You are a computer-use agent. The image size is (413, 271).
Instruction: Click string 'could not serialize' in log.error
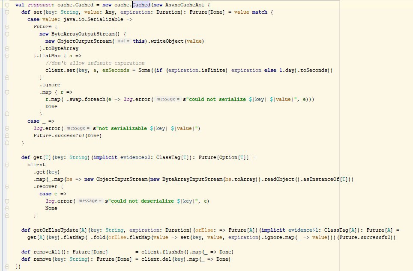(217, 99)
